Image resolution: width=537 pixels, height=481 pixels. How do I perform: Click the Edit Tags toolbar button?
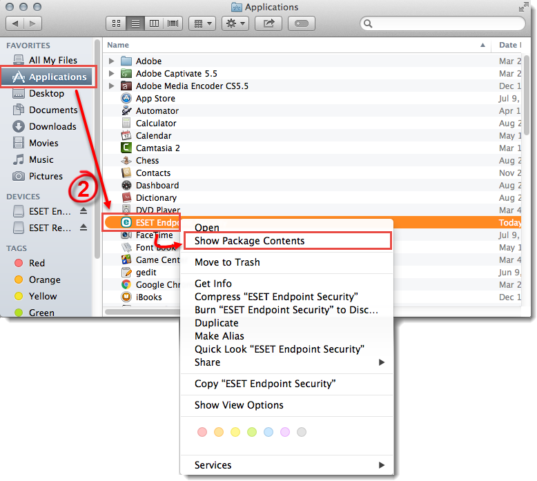(x=302, y=23)
